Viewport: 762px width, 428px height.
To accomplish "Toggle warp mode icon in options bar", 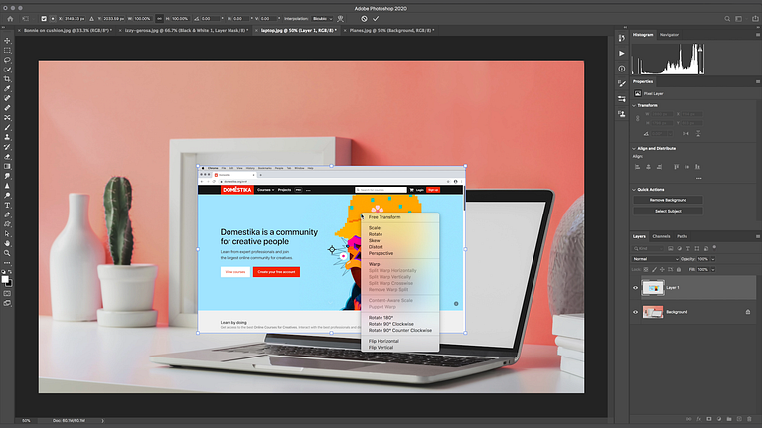I will coord(340,19).
